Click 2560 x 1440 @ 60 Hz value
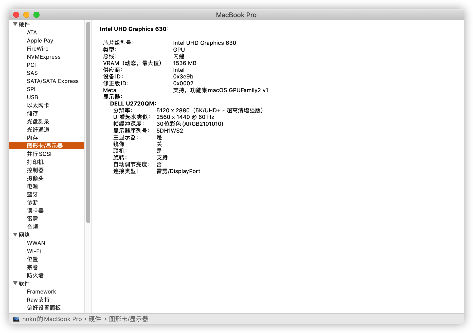 pyautogui.click(x=185, y=117)
